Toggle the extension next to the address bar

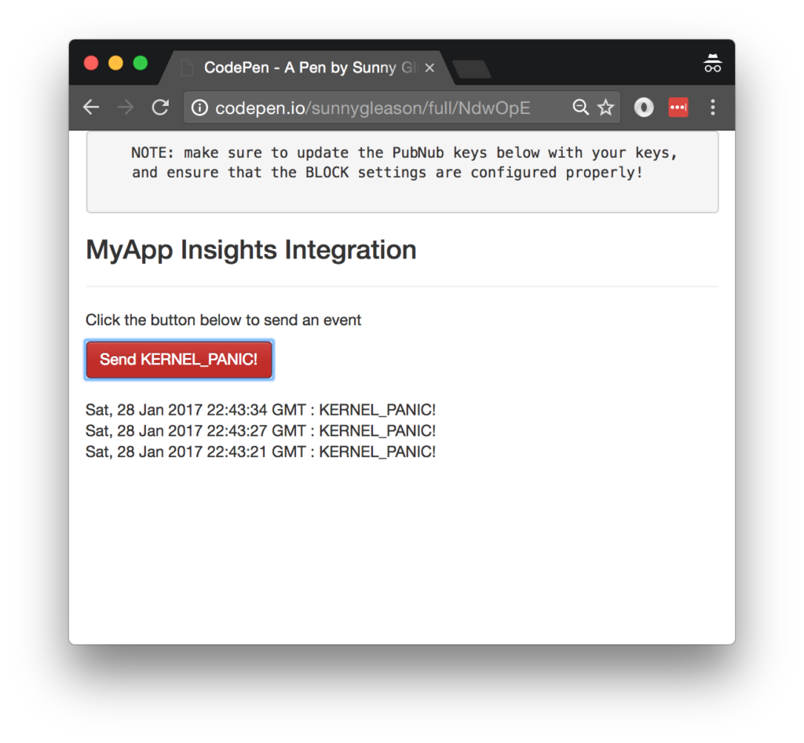point(643,108)
